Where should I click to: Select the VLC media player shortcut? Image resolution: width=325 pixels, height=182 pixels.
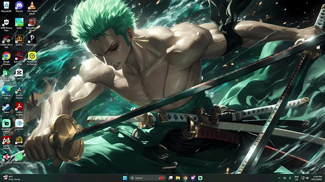(32, 8)
